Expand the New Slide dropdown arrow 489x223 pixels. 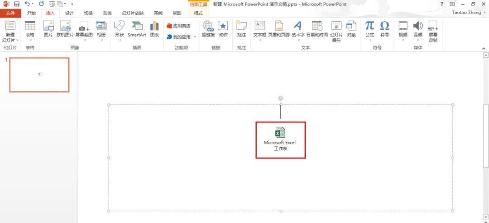18,40
